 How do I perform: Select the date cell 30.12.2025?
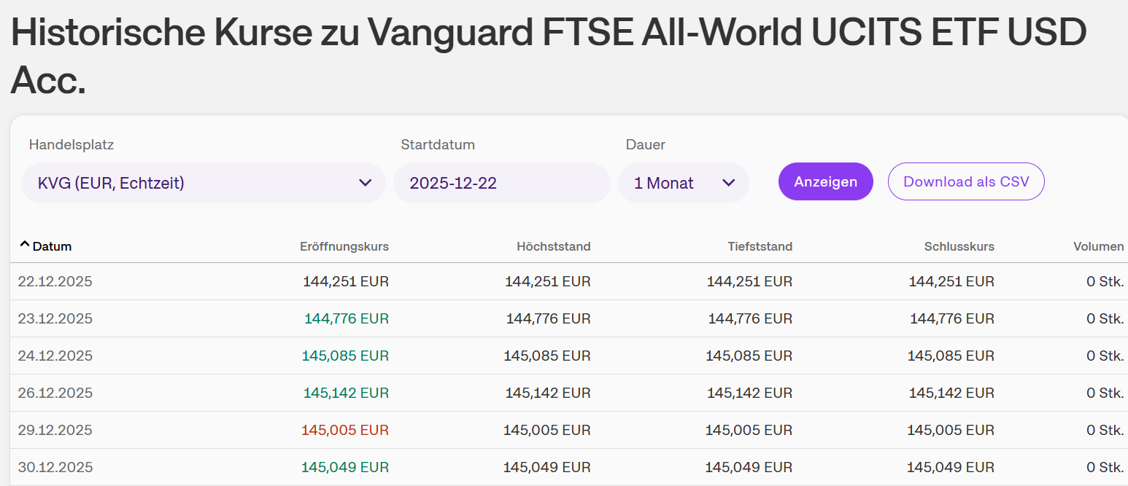[x=55, y=467]
